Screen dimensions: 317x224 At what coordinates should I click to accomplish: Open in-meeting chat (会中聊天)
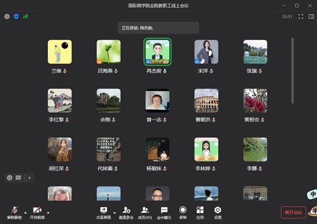click(164, 212)
